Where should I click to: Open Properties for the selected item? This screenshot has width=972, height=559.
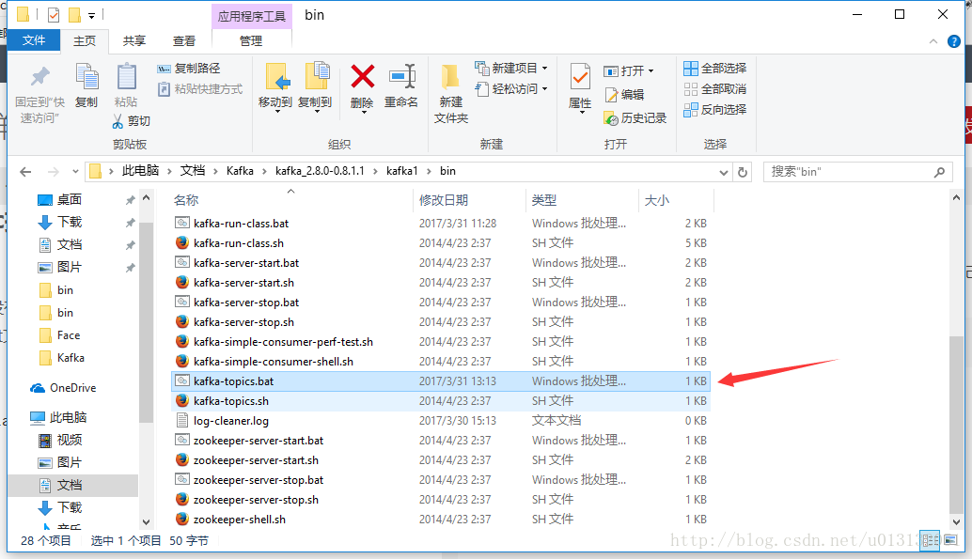click(580, 85)
